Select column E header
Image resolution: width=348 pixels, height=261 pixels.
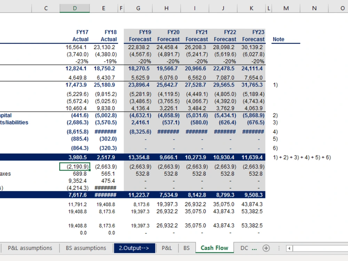[103, 8]
